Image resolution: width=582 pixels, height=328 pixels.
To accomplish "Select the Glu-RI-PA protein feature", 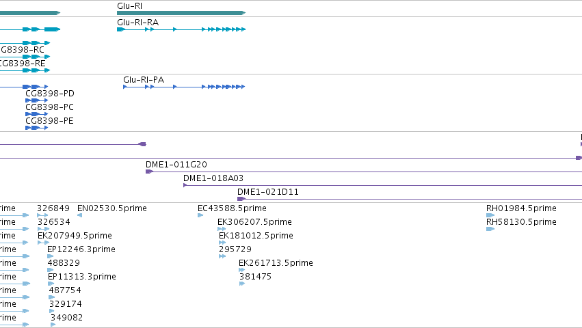I will [184, 87].
